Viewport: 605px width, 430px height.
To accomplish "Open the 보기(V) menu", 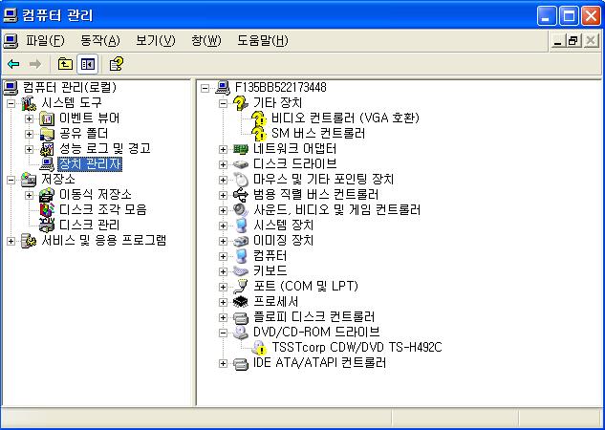I will click(x=156, y=40).
